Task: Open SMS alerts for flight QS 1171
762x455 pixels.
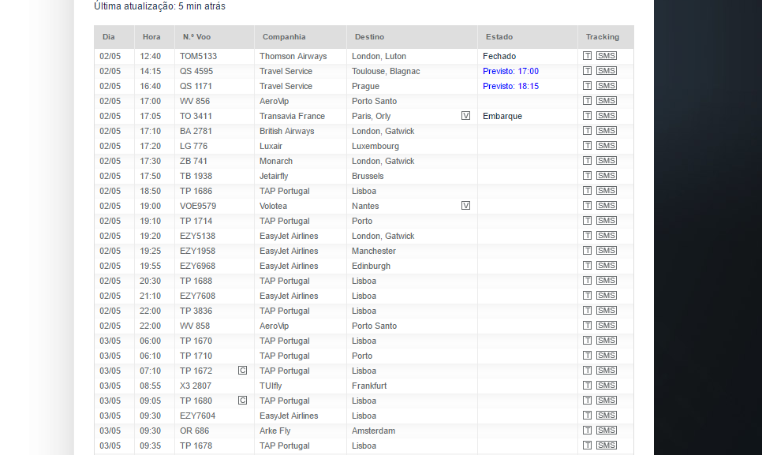Action: pyautogui.click(x=607, y=86)
